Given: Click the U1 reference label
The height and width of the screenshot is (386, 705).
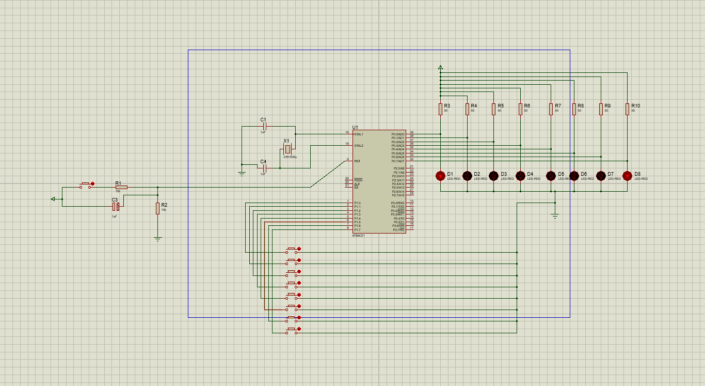Looking at the screenshot, I should (x=355, y=127).
